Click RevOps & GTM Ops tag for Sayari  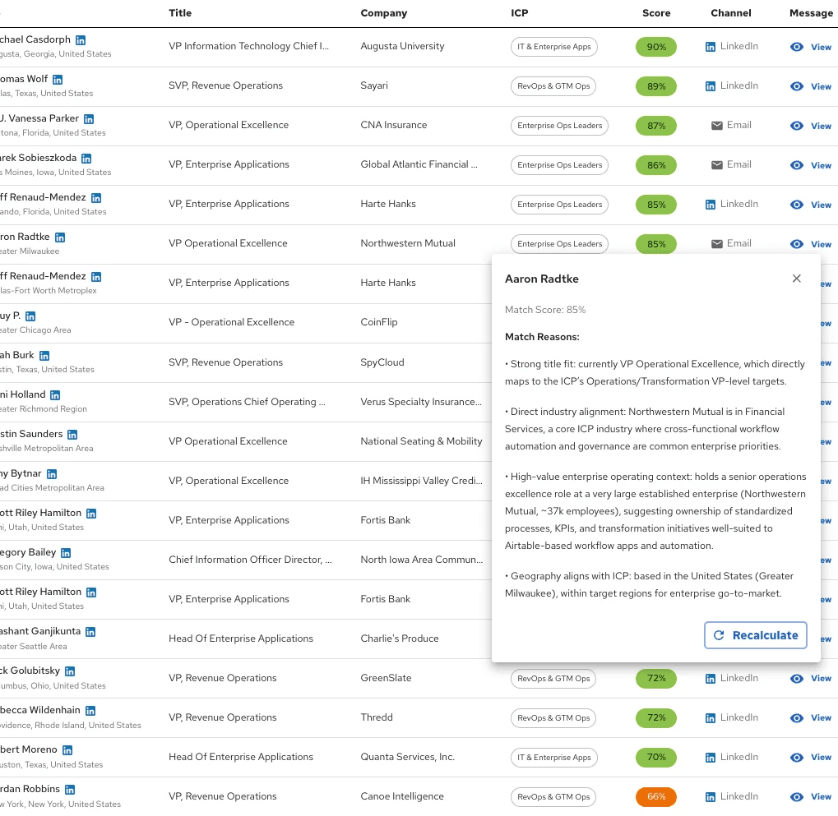tap(553, 86)
